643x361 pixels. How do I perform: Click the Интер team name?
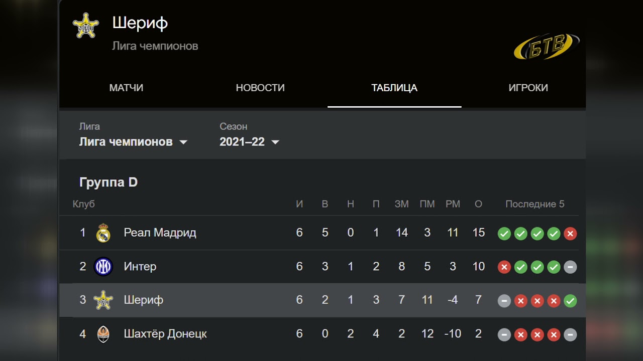(x=140, y=267)
